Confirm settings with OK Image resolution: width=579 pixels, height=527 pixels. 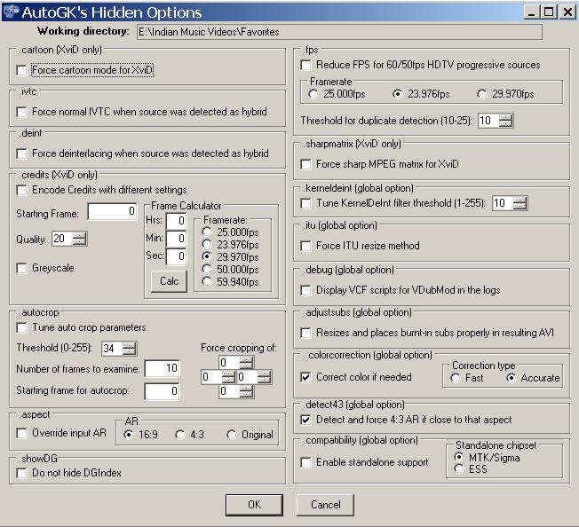point(254,505)
